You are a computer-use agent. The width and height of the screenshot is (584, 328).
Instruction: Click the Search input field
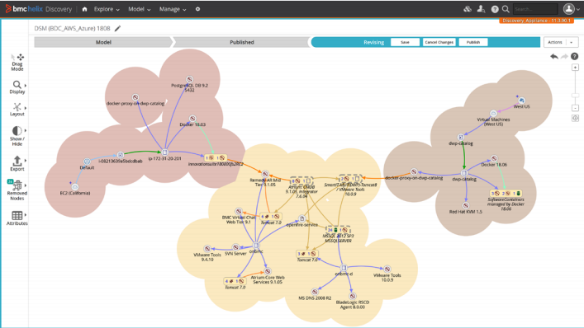click(x=535, y=9)
